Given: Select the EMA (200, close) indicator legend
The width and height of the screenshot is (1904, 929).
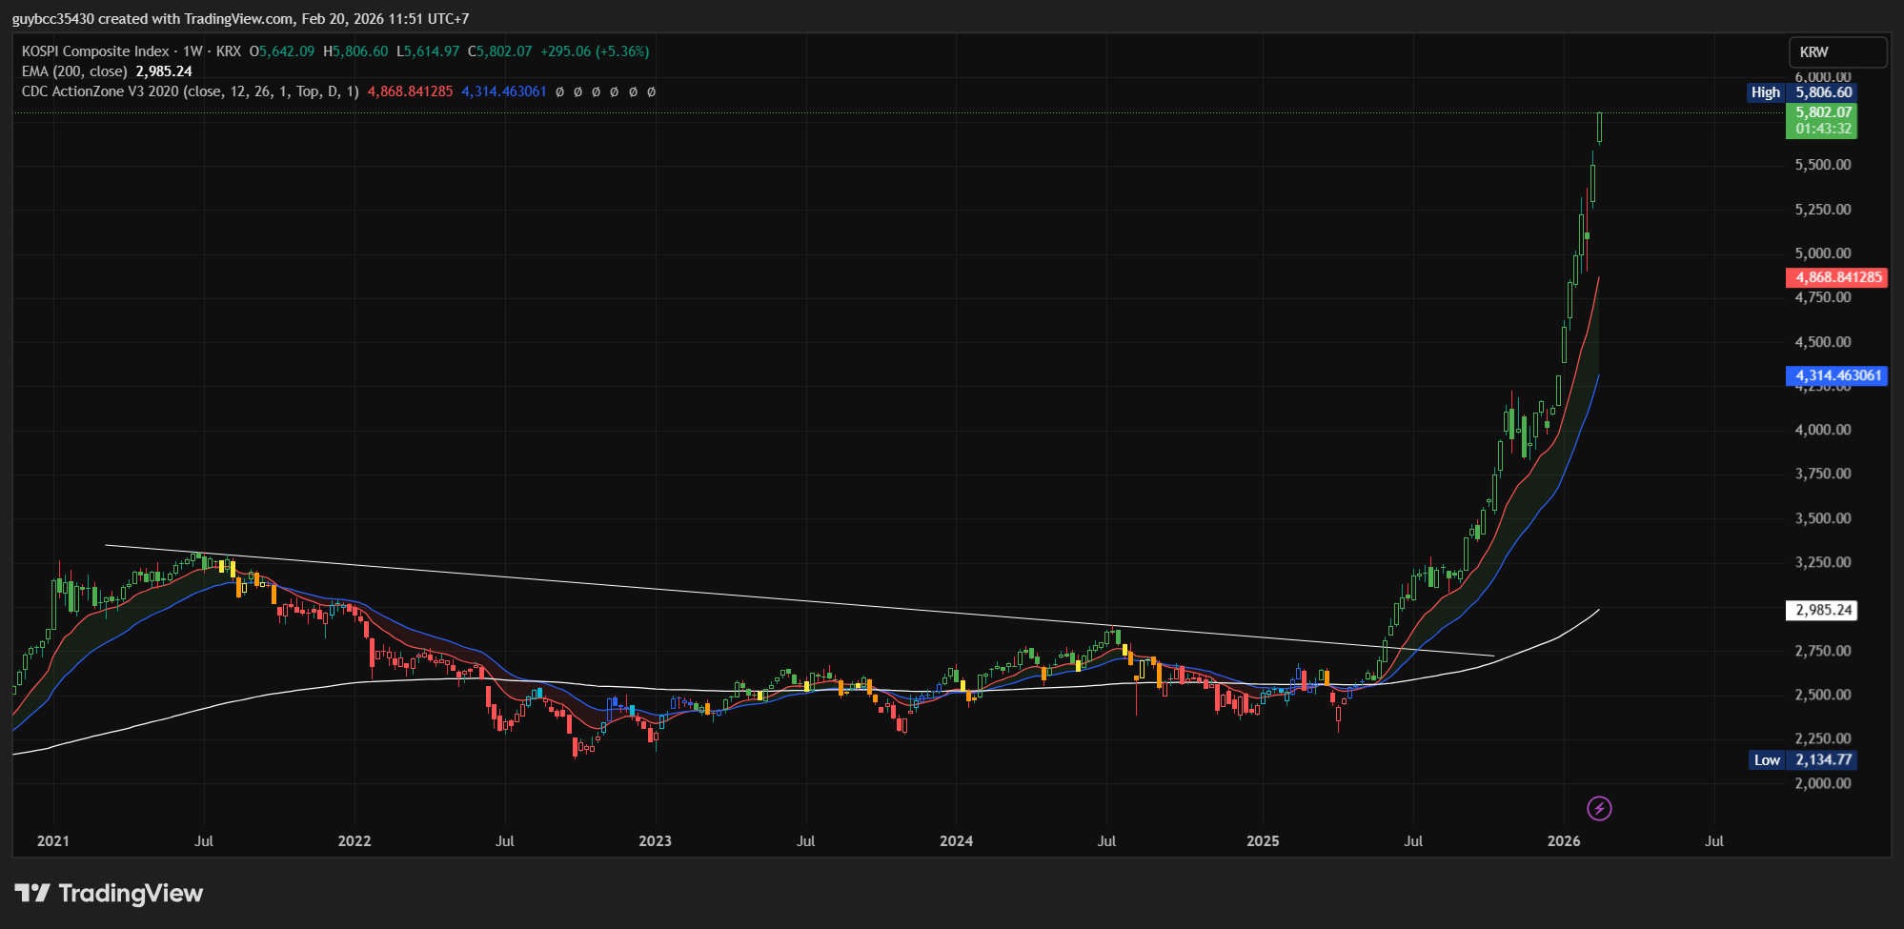Looking at the screenshot, I should pyautogui.click(x=74, y=71).
